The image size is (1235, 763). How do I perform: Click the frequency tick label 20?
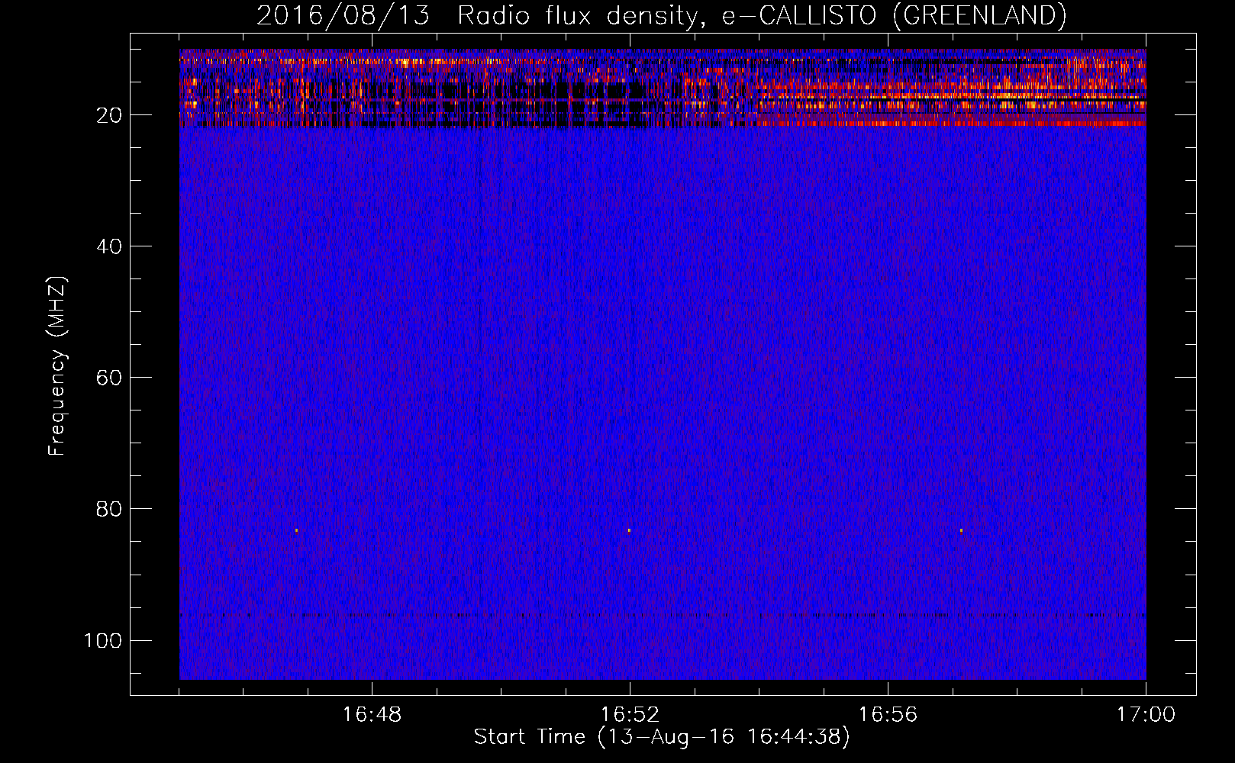coord(109,115)
